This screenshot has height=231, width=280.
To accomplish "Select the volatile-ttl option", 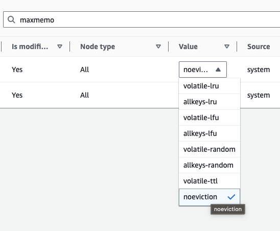I will pyautogui.click(x=209, y=181).
